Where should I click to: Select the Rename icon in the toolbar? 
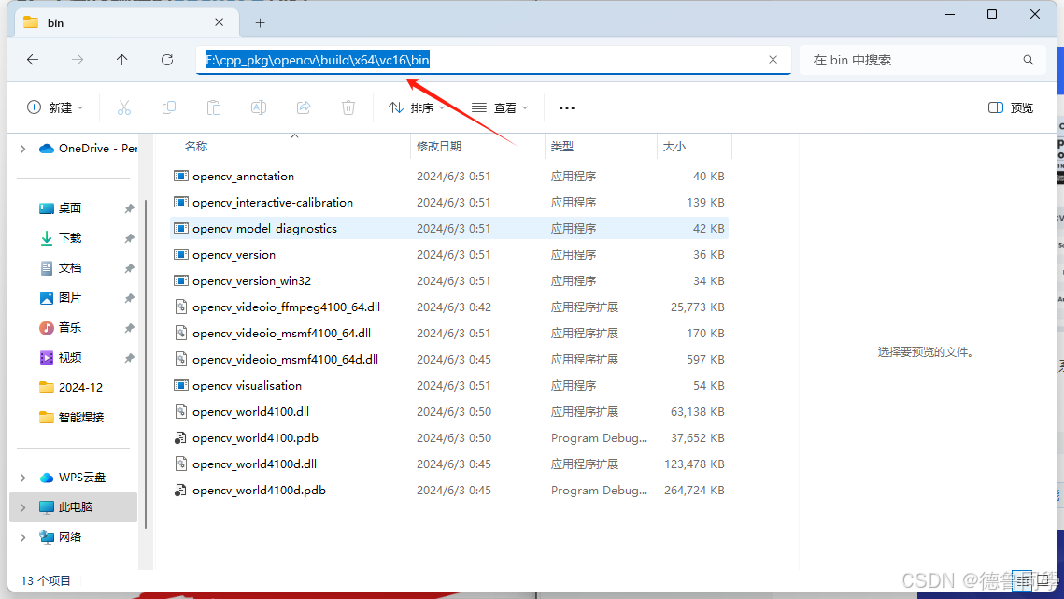258,107
